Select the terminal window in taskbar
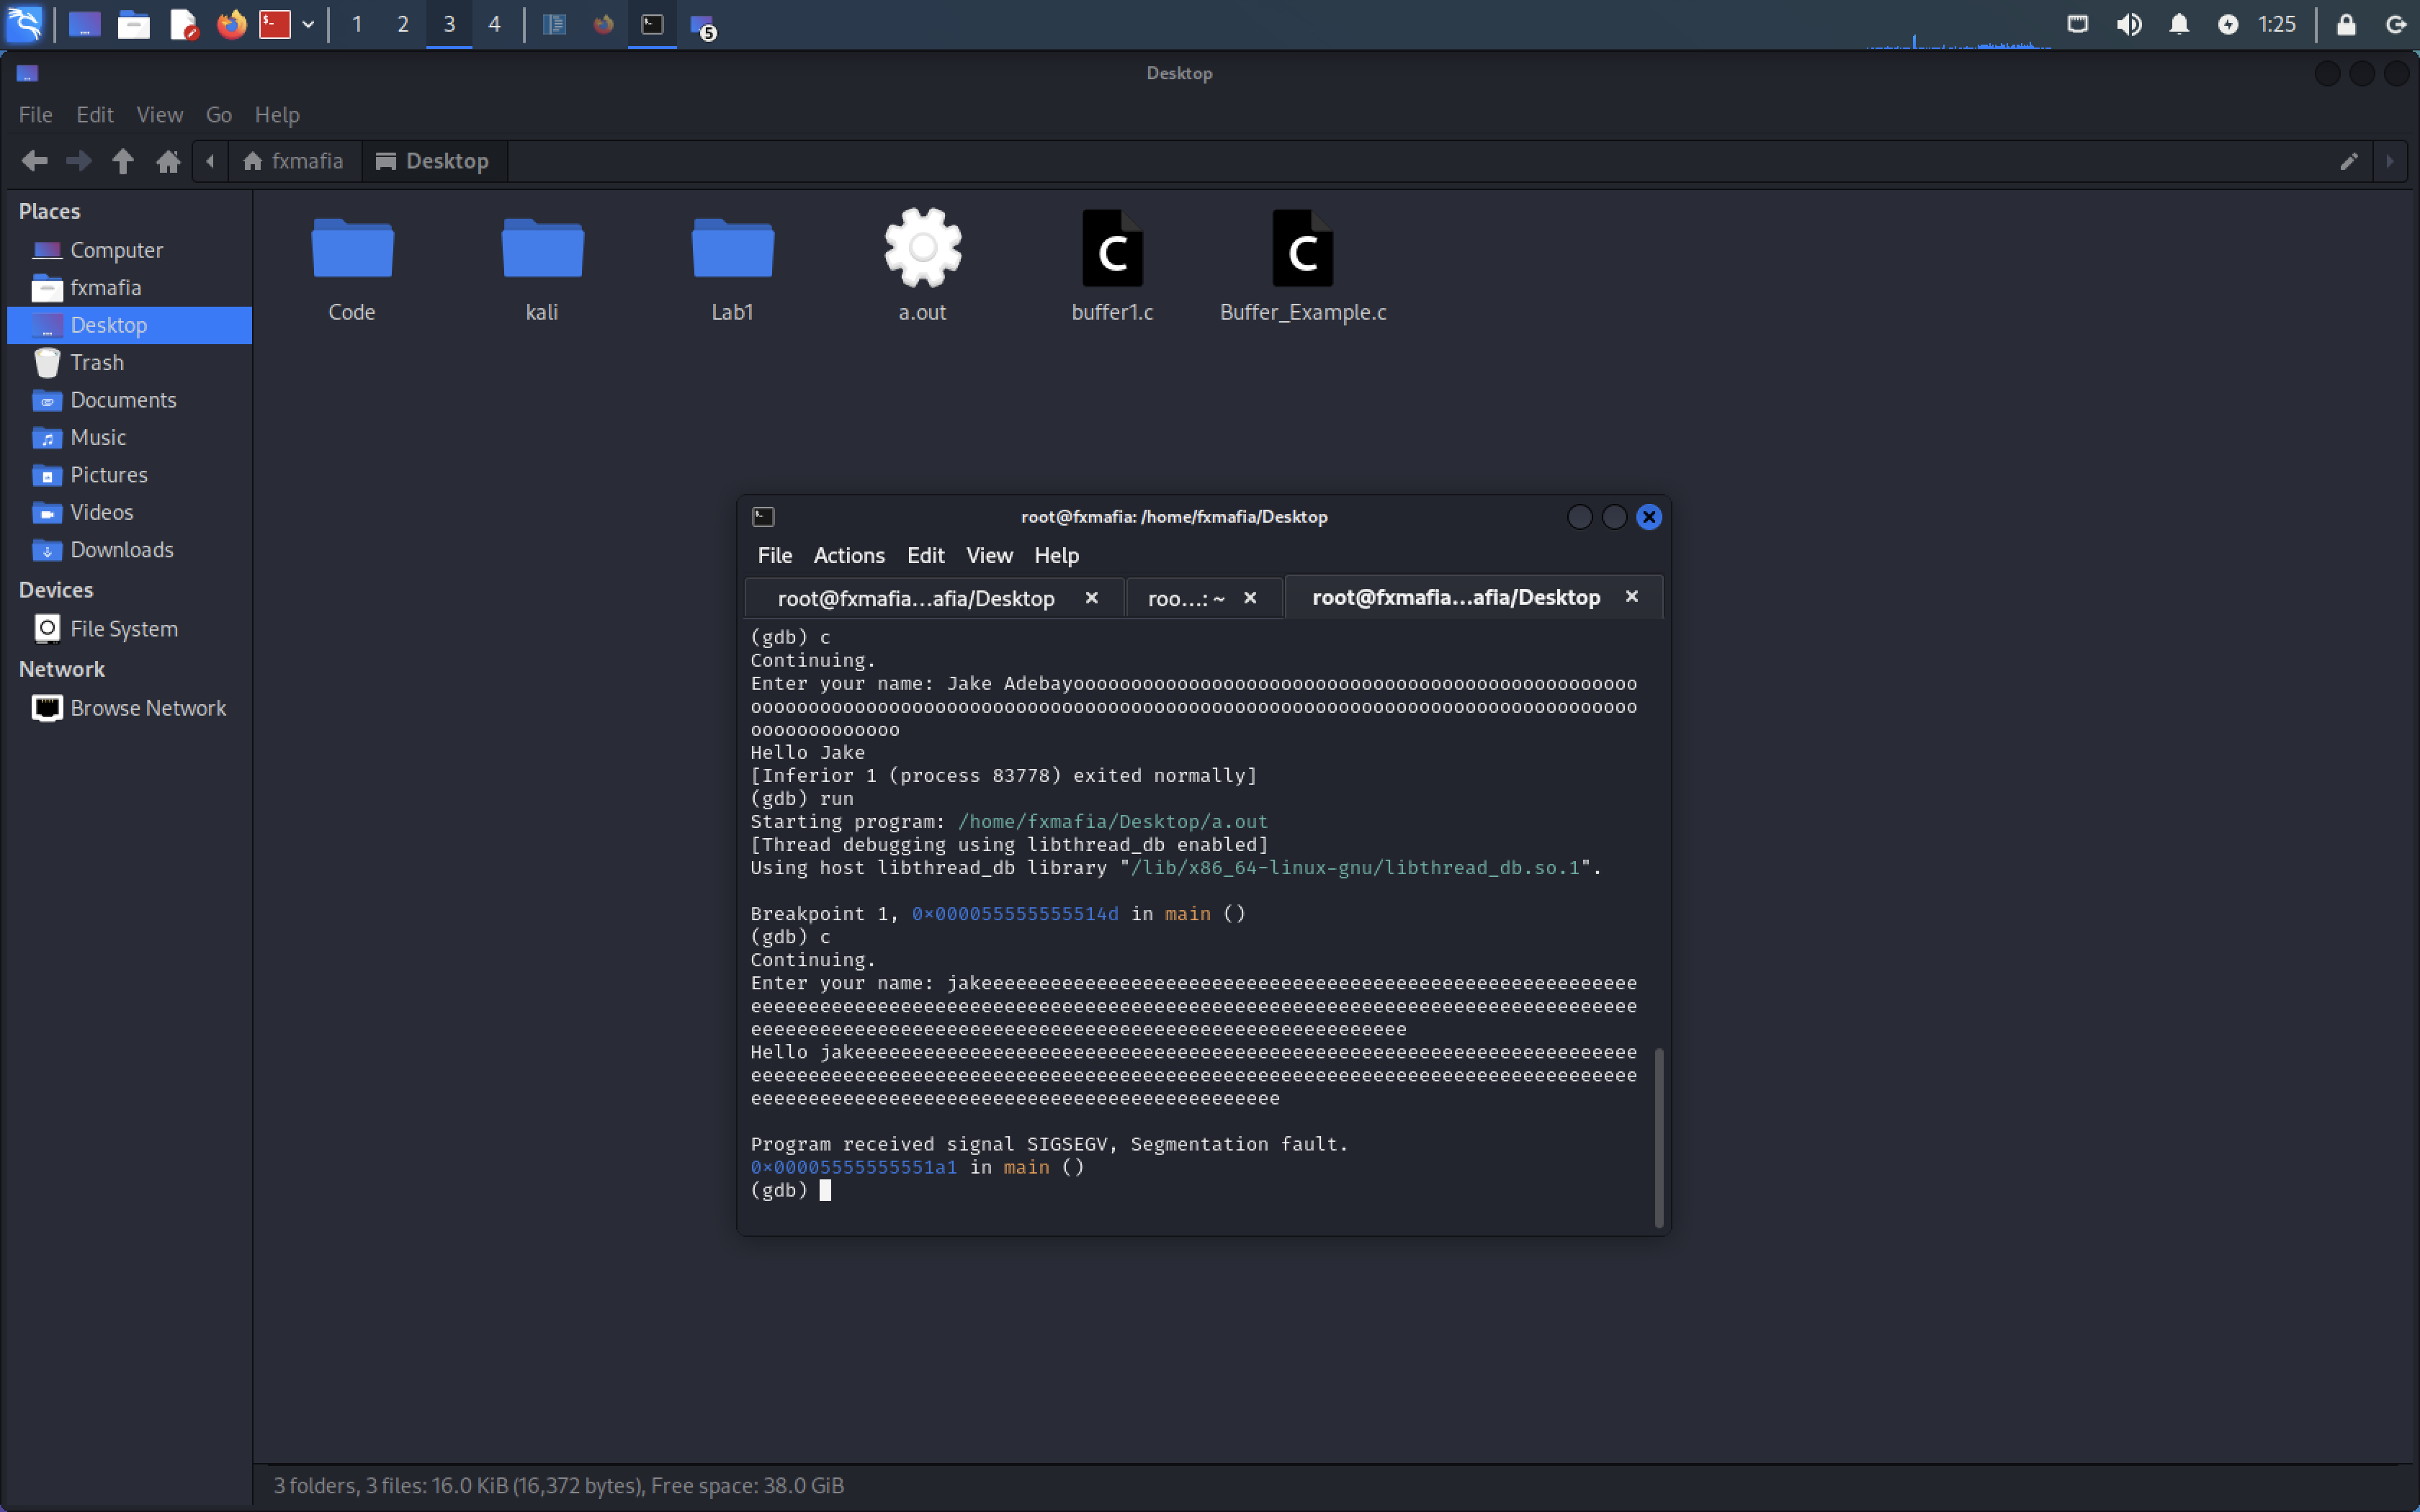Image resolution: width=2420 pixels, height=1512 pixels. (652, 24)
